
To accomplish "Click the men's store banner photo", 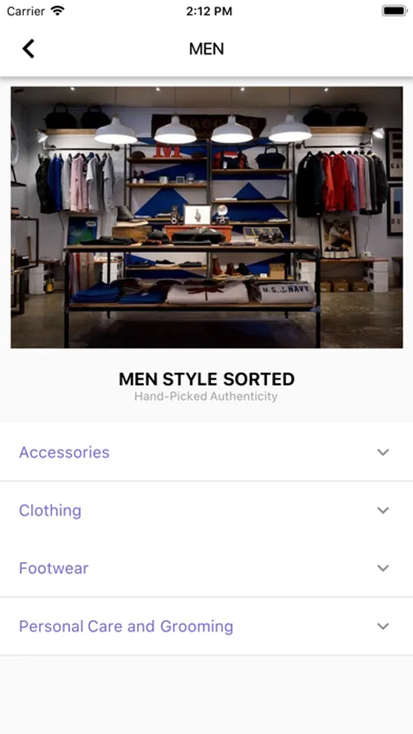I will 206,217.
